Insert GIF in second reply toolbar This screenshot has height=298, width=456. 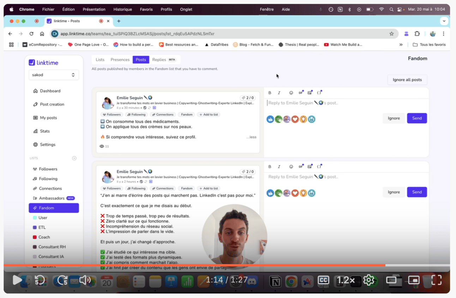(301, 166)
